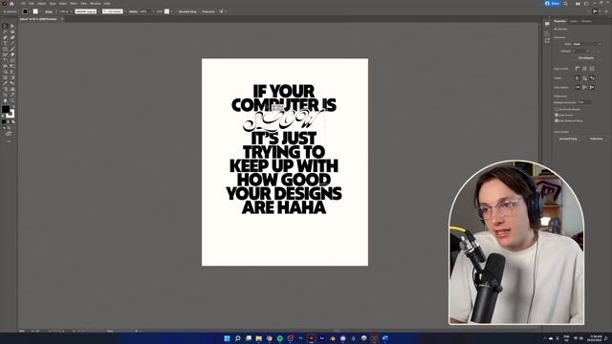Select the Paintbrush tool
Viewport: 612px width, 344px height.
[x=12, y=49]
